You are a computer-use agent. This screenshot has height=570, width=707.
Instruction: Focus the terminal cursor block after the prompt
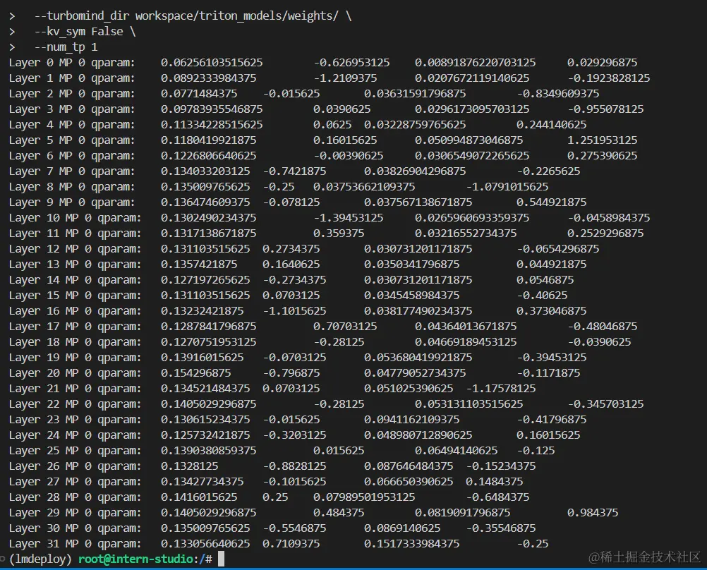221,559
